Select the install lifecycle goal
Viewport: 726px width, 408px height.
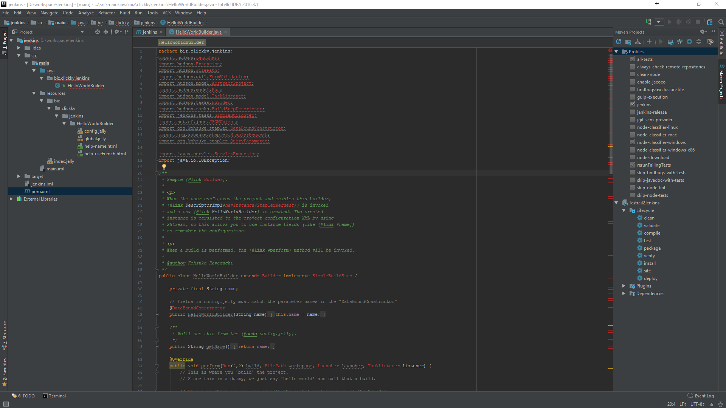pyautogui.click(x=650, y=263)
